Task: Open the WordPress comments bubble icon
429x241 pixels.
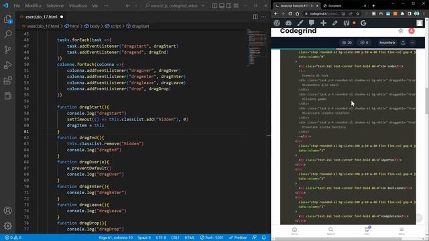Action: [x=312, y=23]
